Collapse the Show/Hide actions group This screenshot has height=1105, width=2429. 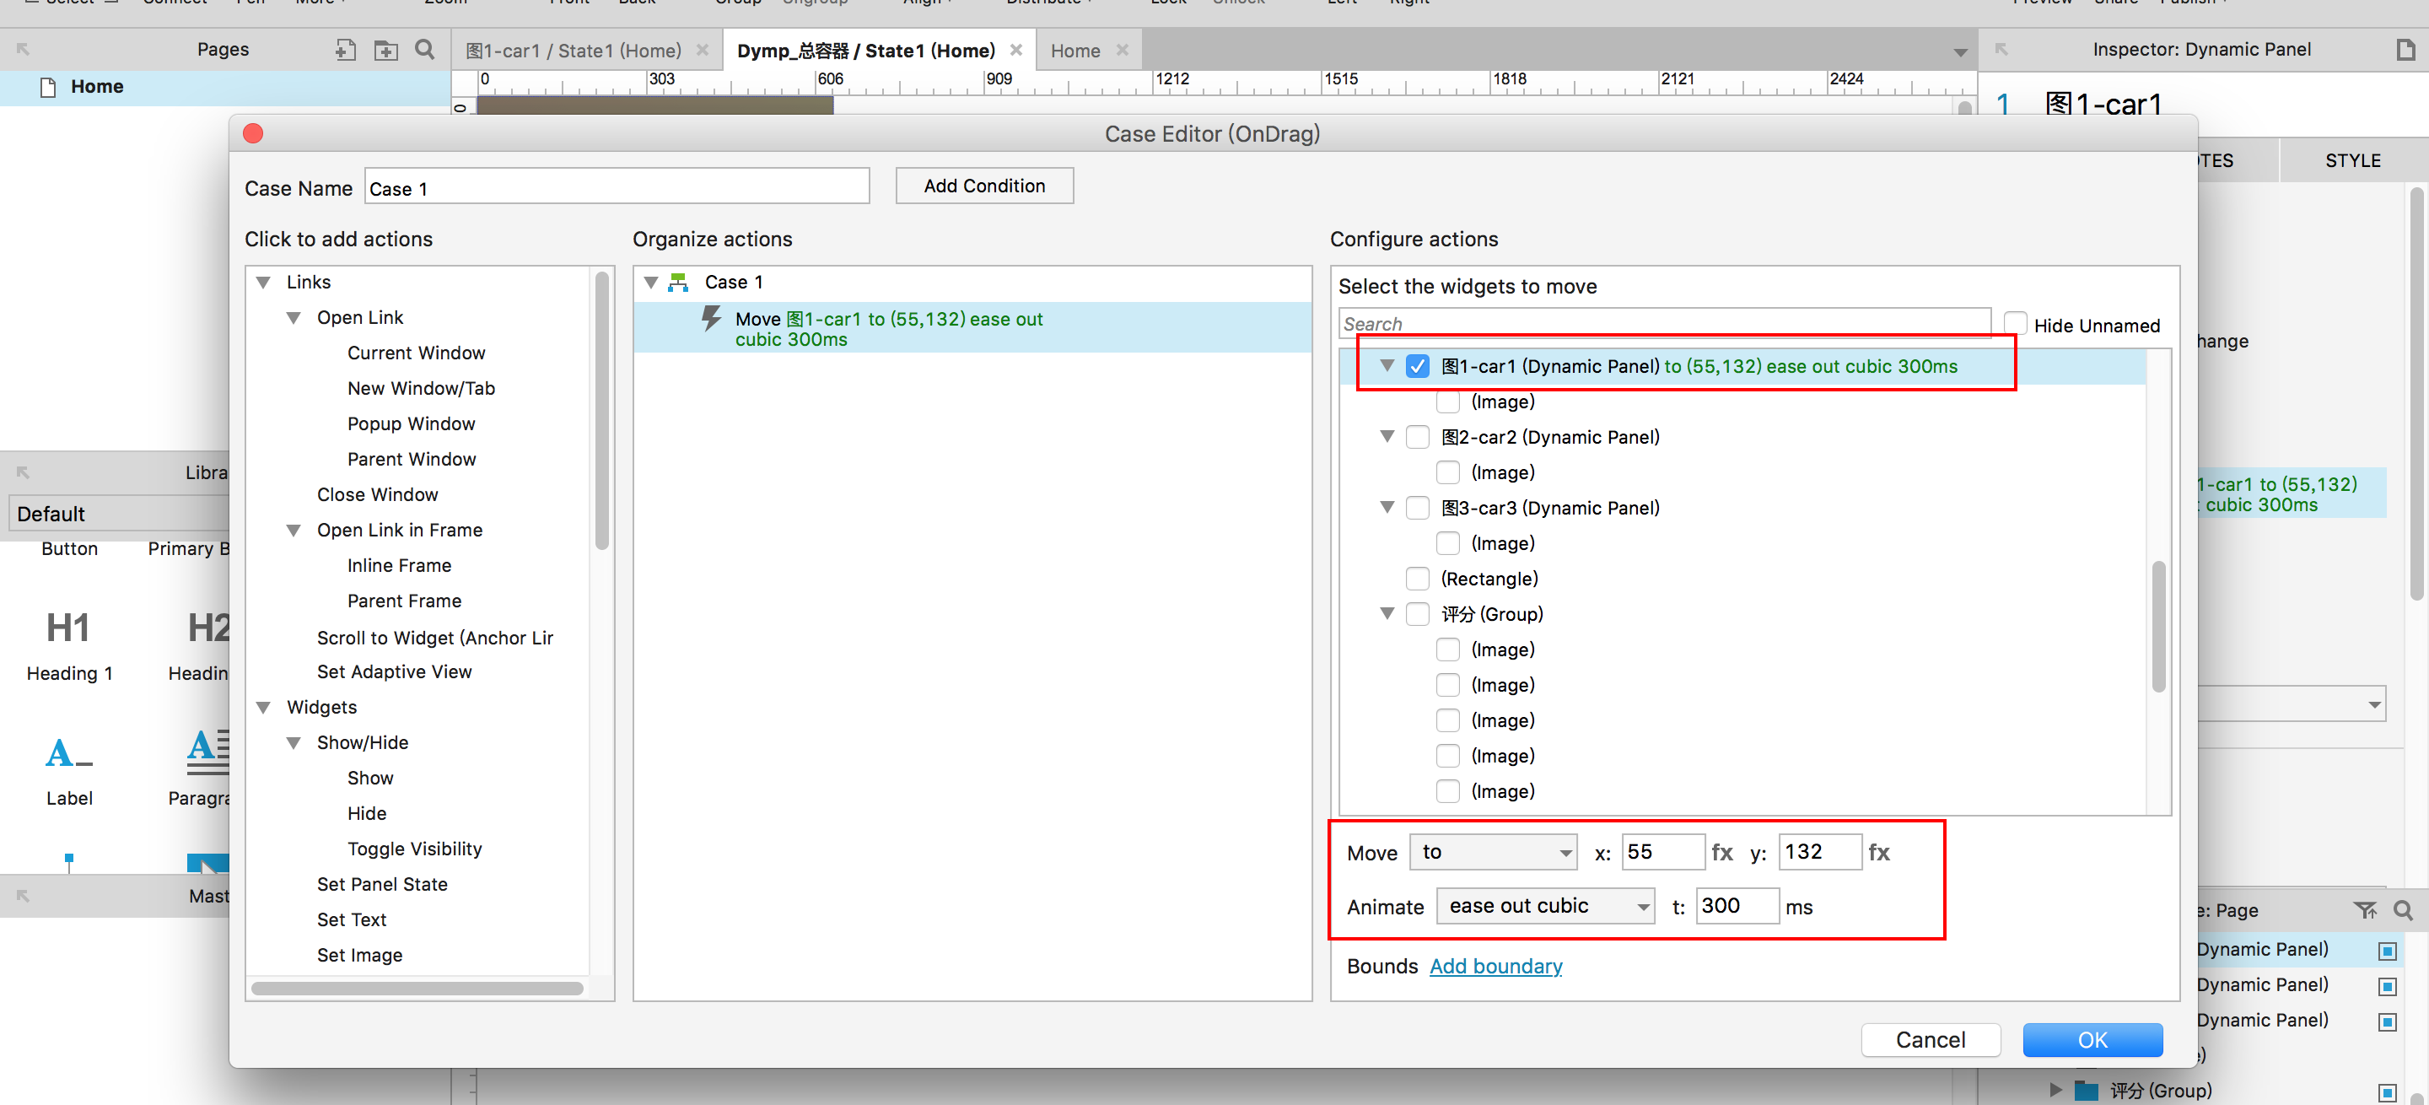[x=294, y=743]
